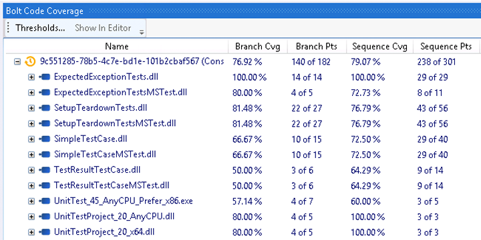Click the 29 of 29 sequence points cell
The height and width of the screenshot is (240, 481).
coord(432,77)
